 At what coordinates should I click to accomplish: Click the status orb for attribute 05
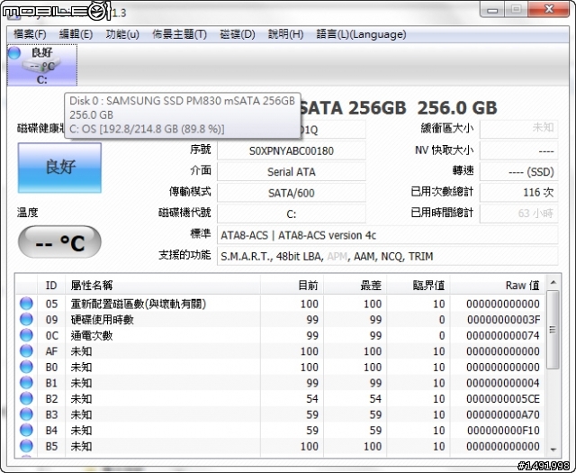[x=26, y=304]
